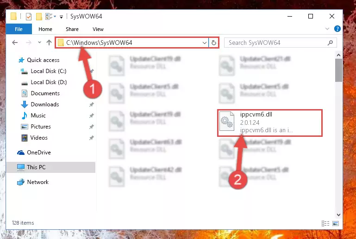This screenshot has height=239, width=356.
Task: Go up one folder level
Action: (x=49, y=43)
